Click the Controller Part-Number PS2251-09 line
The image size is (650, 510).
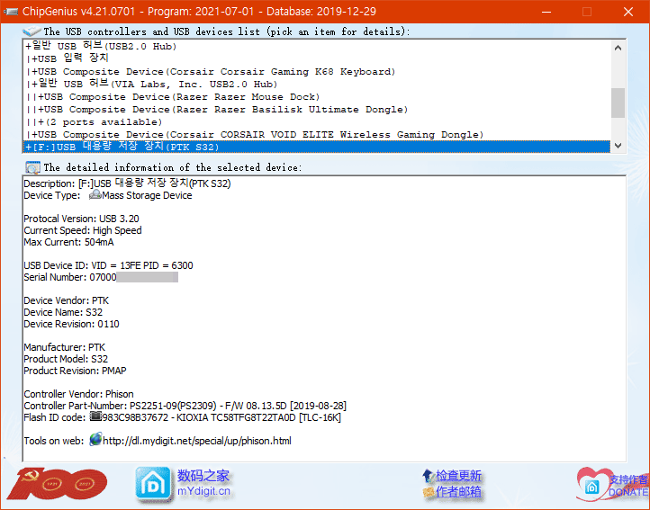[185, 405]
